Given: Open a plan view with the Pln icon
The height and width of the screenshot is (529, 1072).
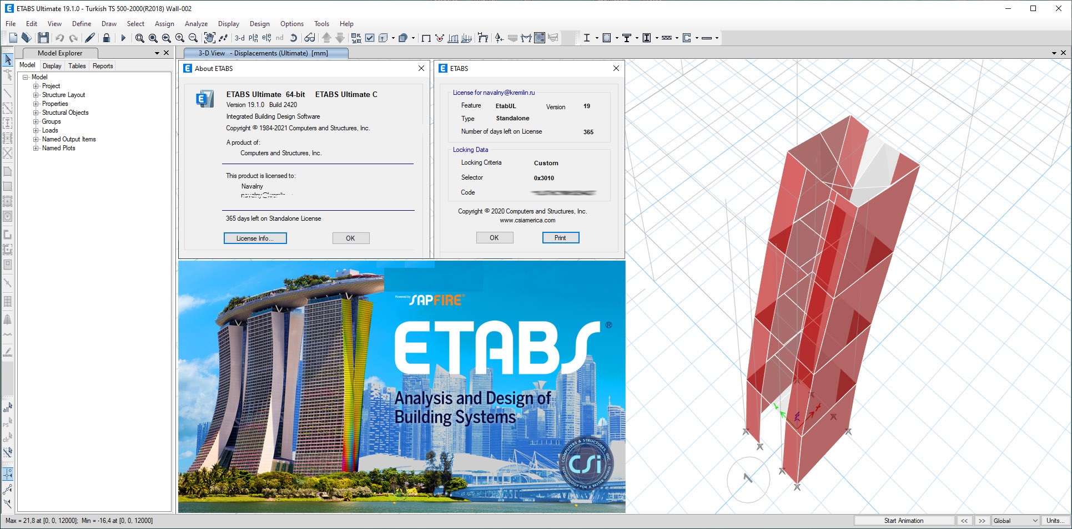Looking at the screenshot, I should [x=253, y=38].
